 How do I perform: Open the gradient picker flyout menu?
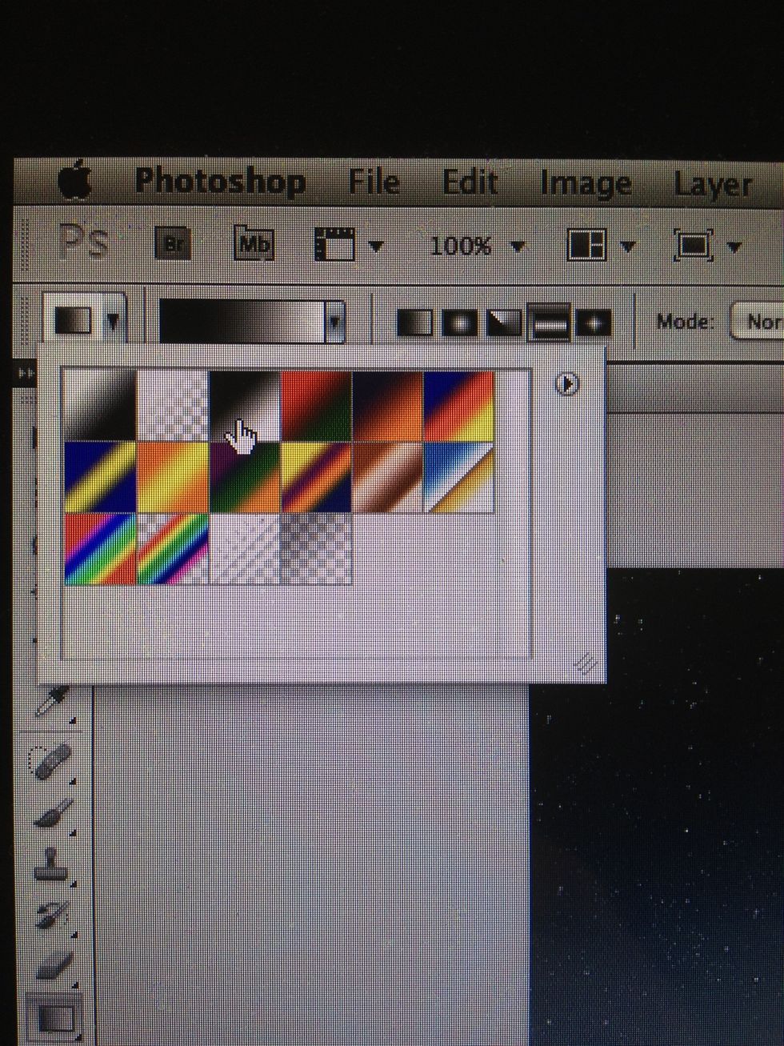[x=567, y=384]
